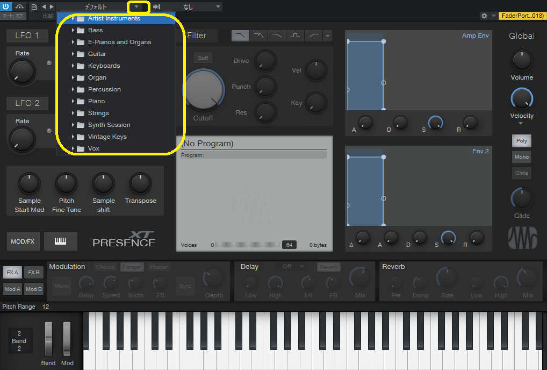Select the Chorus modulation type

(x=105, y=267)
